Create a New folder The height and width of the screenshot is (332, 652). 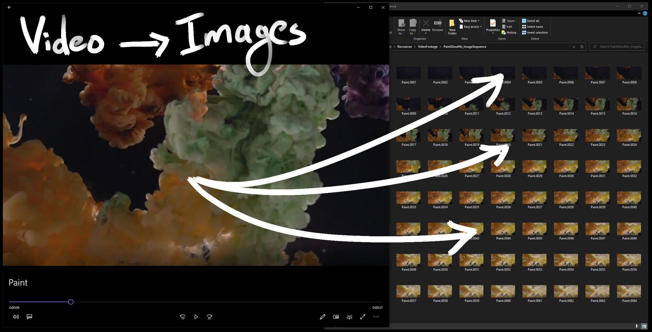[452, 26]
